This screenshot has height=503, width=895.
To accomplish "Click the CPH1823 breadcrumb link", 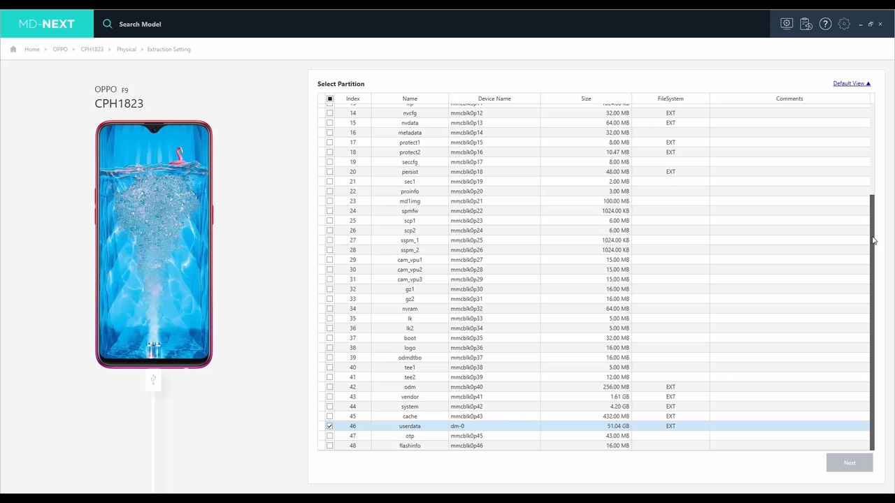I will (92, 49).
